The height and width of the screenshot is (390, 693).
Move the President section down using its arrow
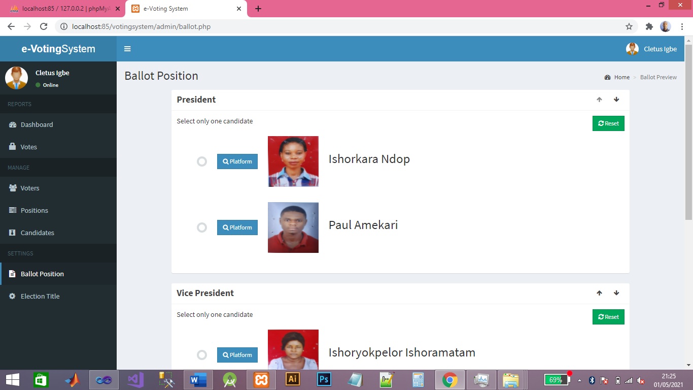pyautogui.click(x=616, y=100)
